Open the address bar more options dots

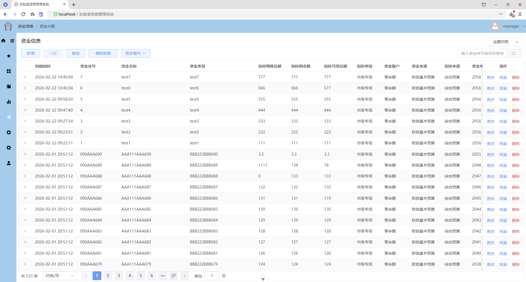pyautogui.click(x=501, y=14)
